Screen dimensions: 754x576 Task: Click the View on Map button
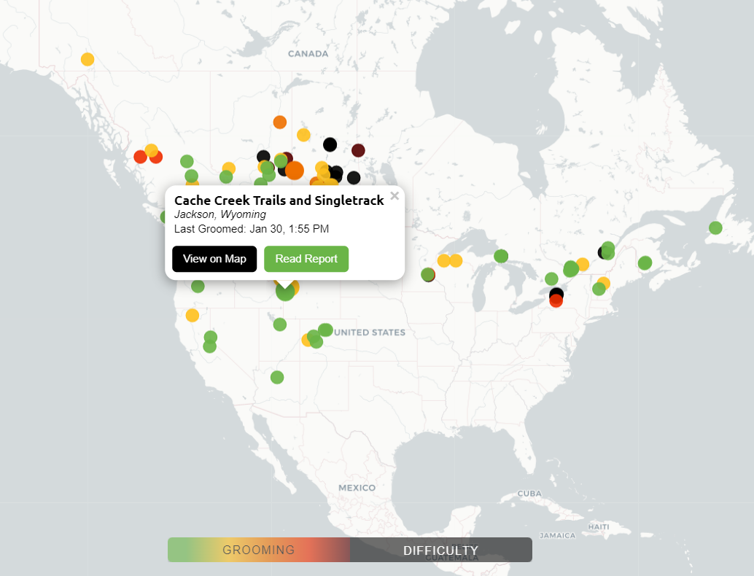tap(214, 259)
